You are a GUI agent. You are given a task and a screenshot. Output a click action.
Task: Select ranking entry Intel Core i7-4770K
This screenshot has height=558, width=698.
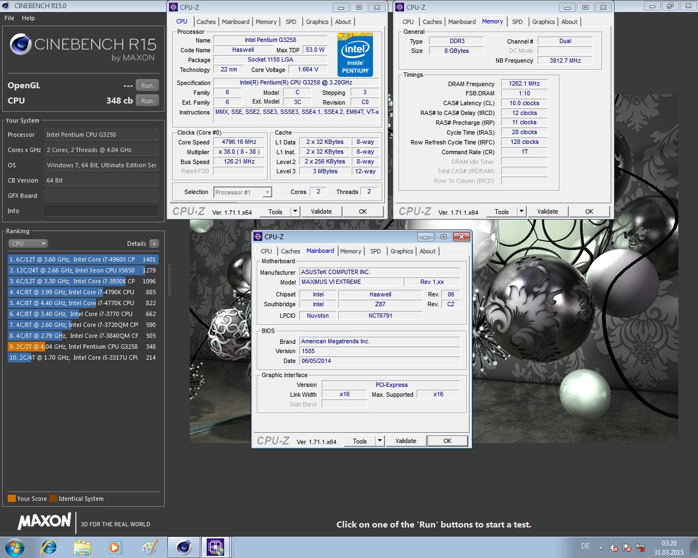(83, 303)
